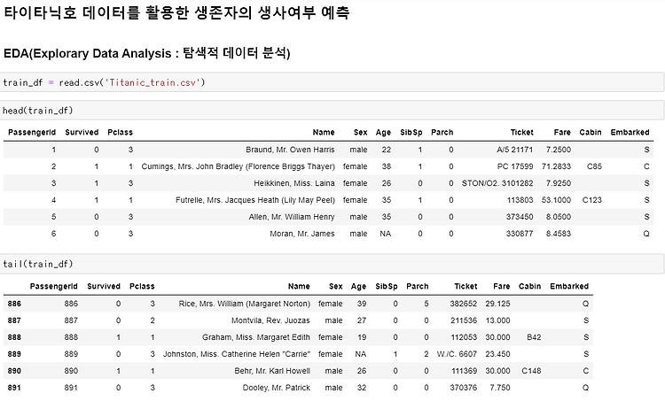The height and width of the screenshot is (401, 665).
Task: Click the EDA section heading
Action: [146, 53]
